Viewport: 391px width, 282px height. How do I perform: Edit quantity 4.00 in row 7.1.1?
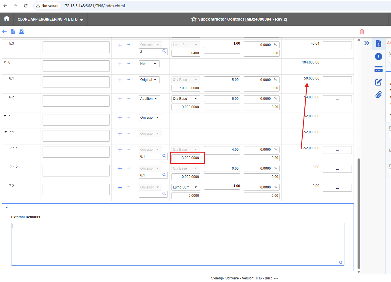(x=222, y=150)
